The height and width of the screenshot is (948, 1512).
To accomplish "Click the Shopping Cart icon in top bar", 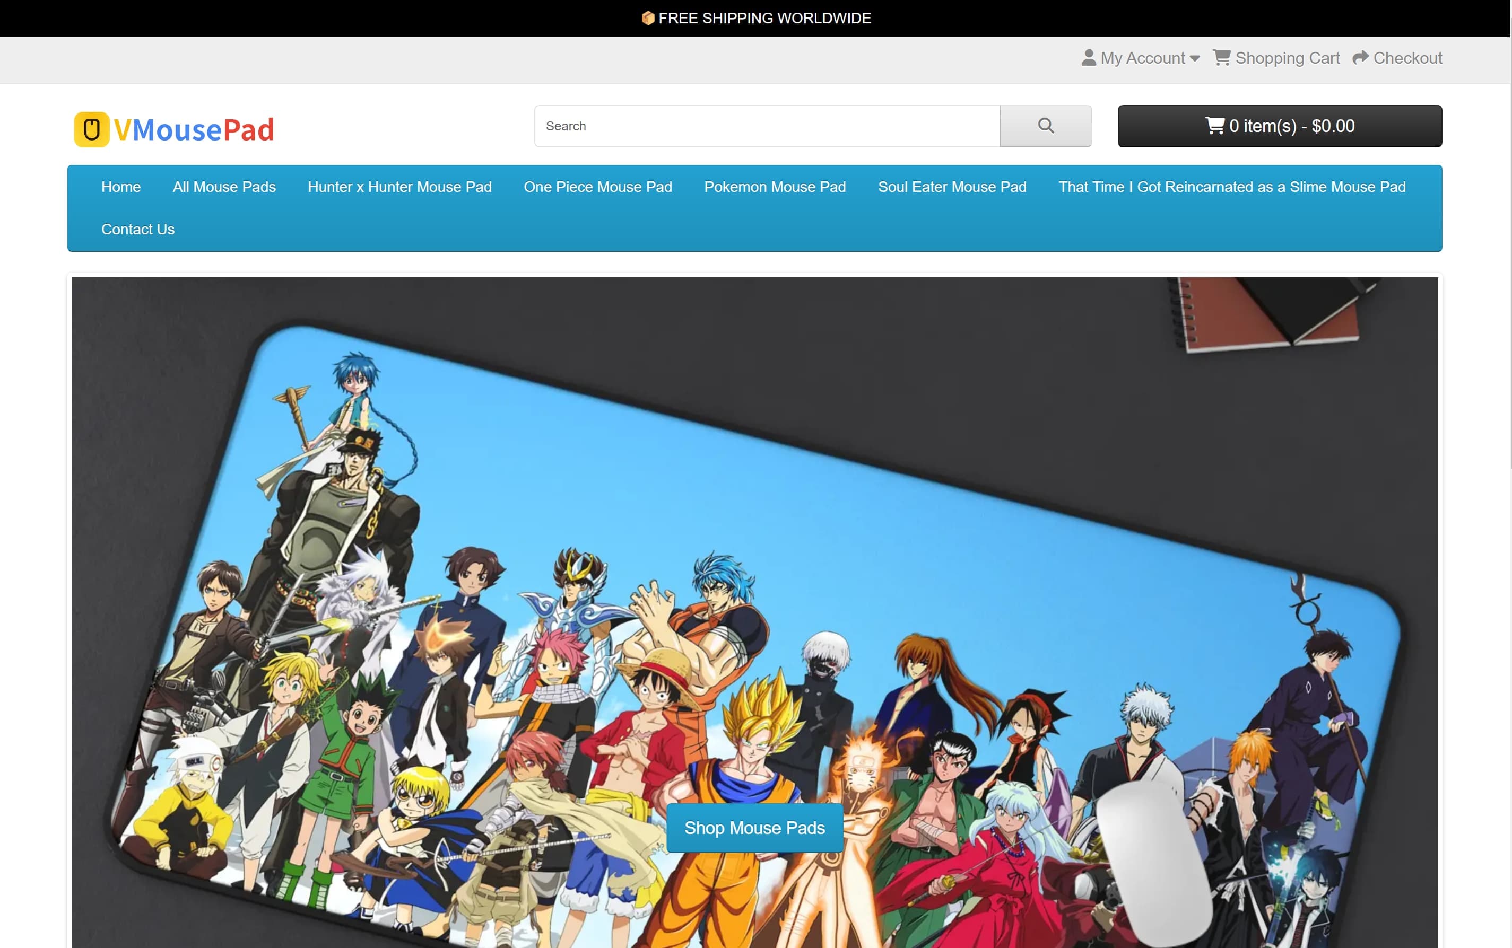I will pos(1221,58).
